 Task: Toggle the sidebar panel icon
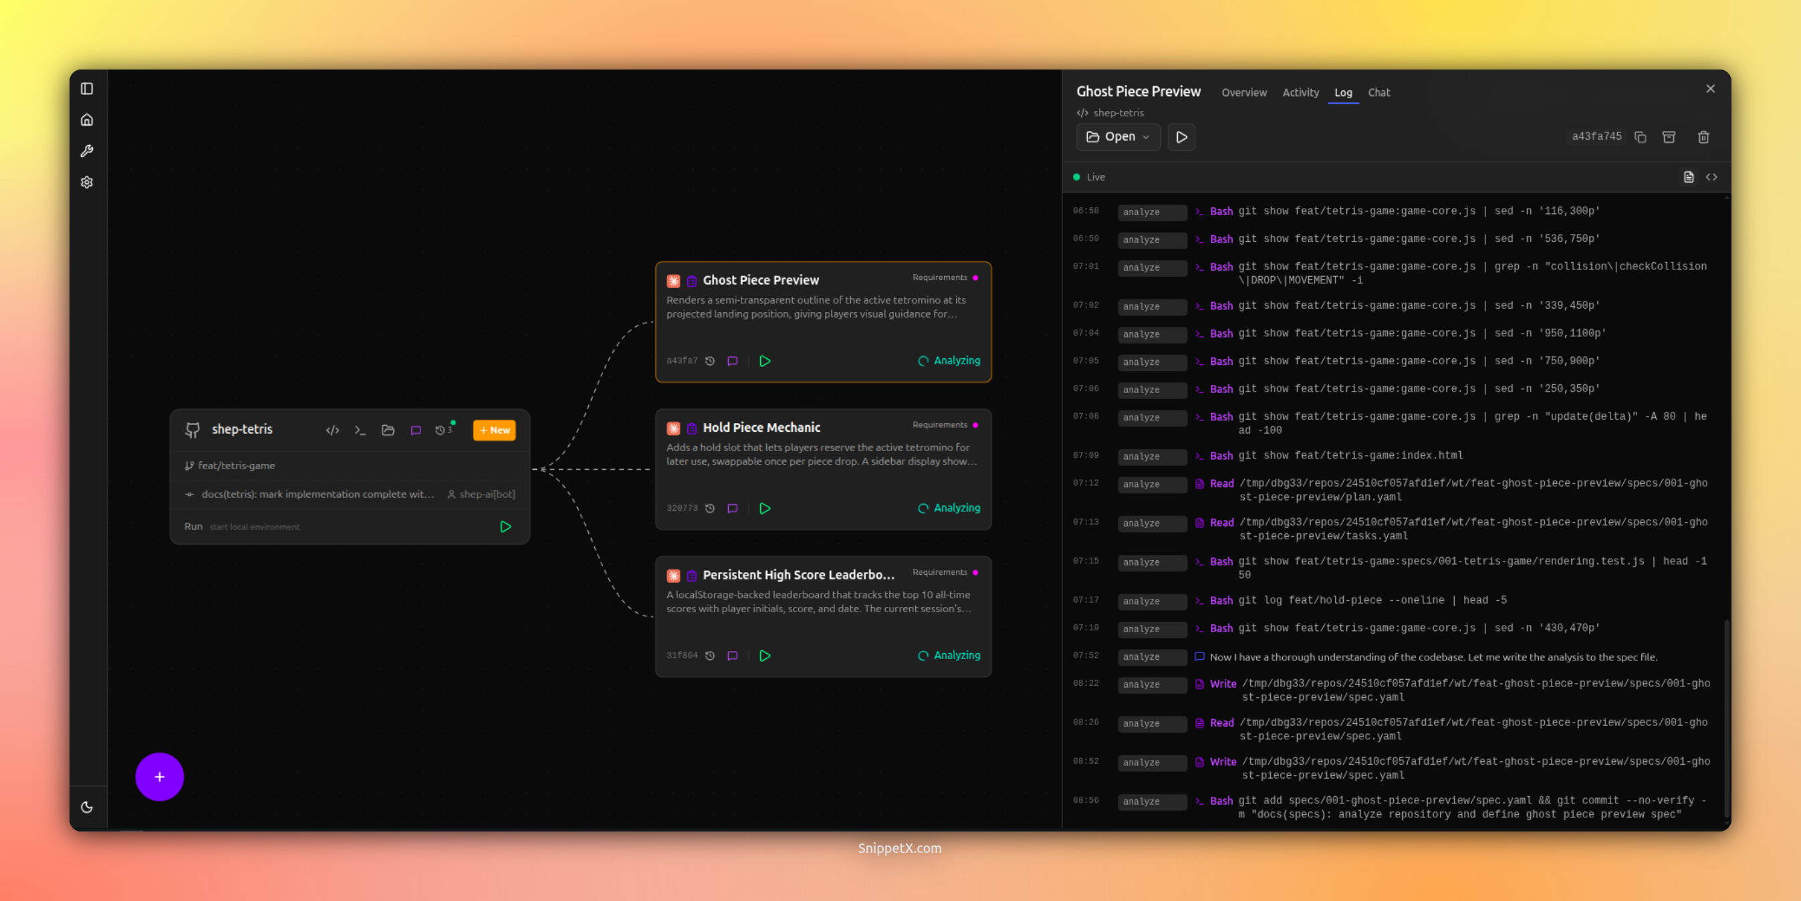pyautogui.click(x=87, y=89)
